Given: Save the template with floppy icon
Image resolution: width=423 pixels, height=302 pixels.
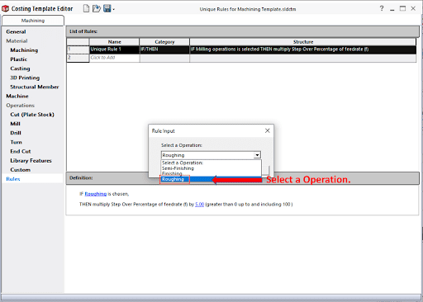Looking at the screenshot, I should pos(107,8).
